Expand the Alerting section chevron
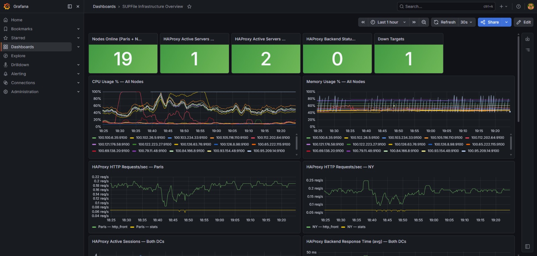 coord(78,74)
